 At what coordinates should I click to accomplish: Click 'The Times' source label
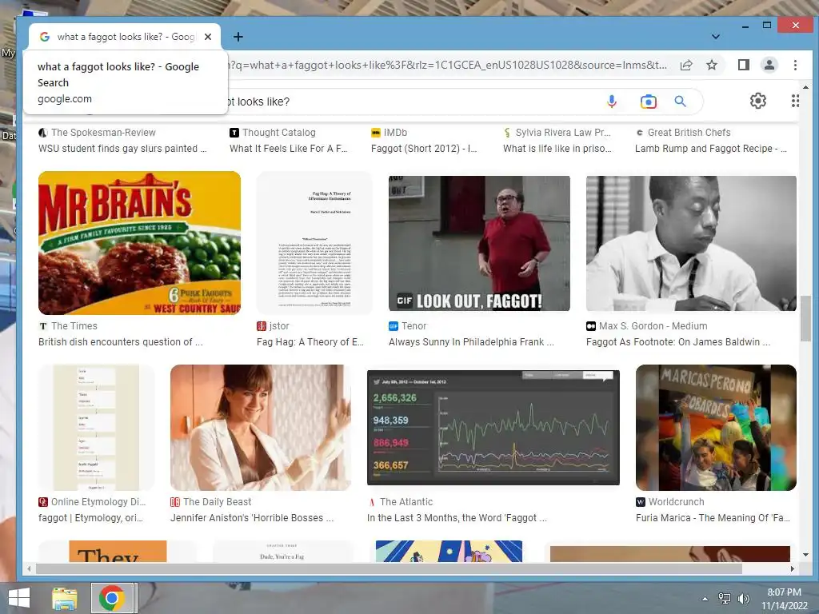(x=74, y=326)
